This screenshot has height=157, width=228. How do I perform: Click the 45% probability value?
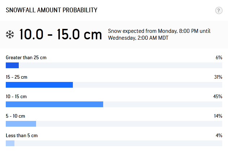[x=218, y=97]
